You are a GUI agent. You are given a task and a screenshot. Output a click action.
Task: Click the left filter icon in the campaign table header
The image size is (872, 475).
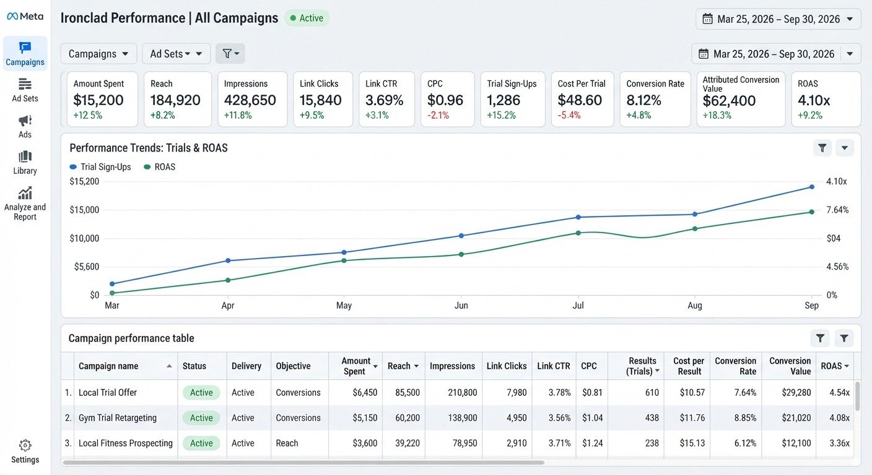[x=820, y=338]
